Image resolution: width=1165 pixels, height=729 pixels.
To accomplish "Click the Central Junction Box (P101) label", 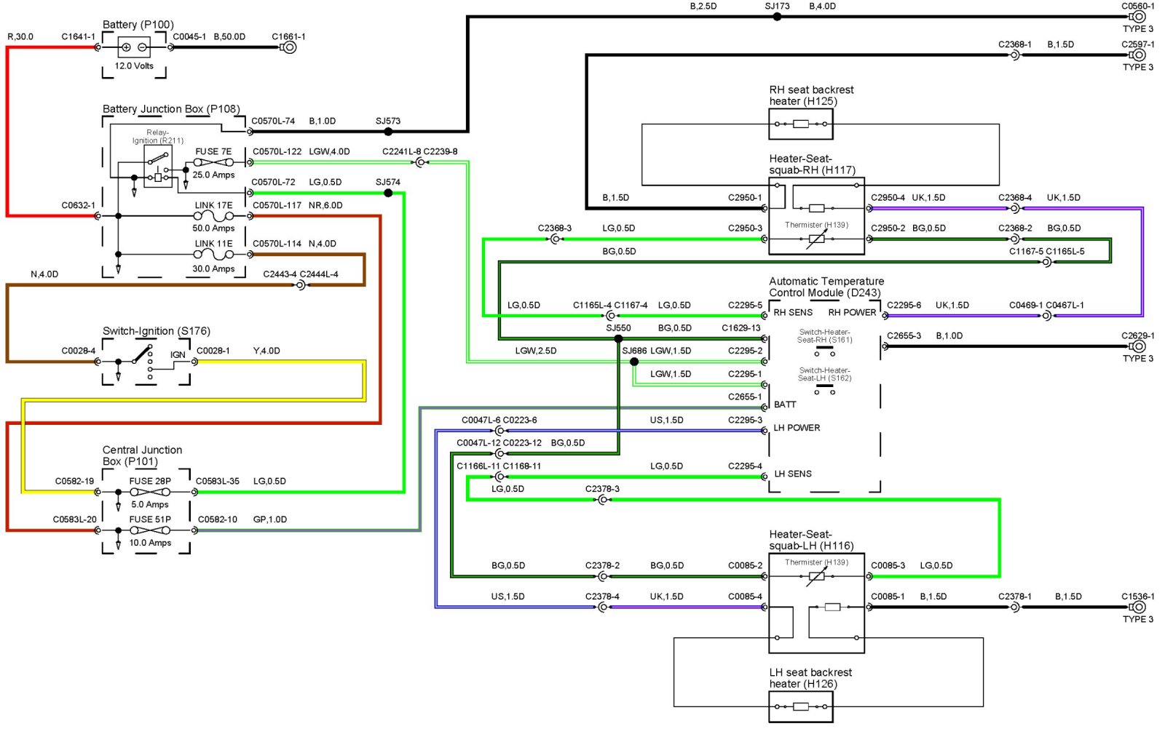I will [x=142, y=455].
